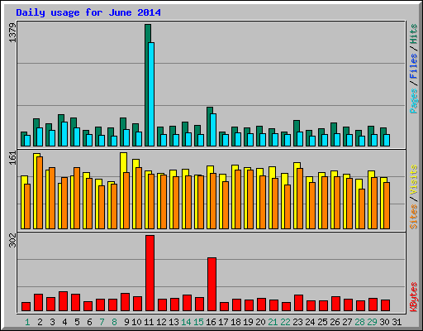The height and width of the screenshot is (331, 423).
Task: Select the cyan files bar for day 16
Action: pos(213,130)
